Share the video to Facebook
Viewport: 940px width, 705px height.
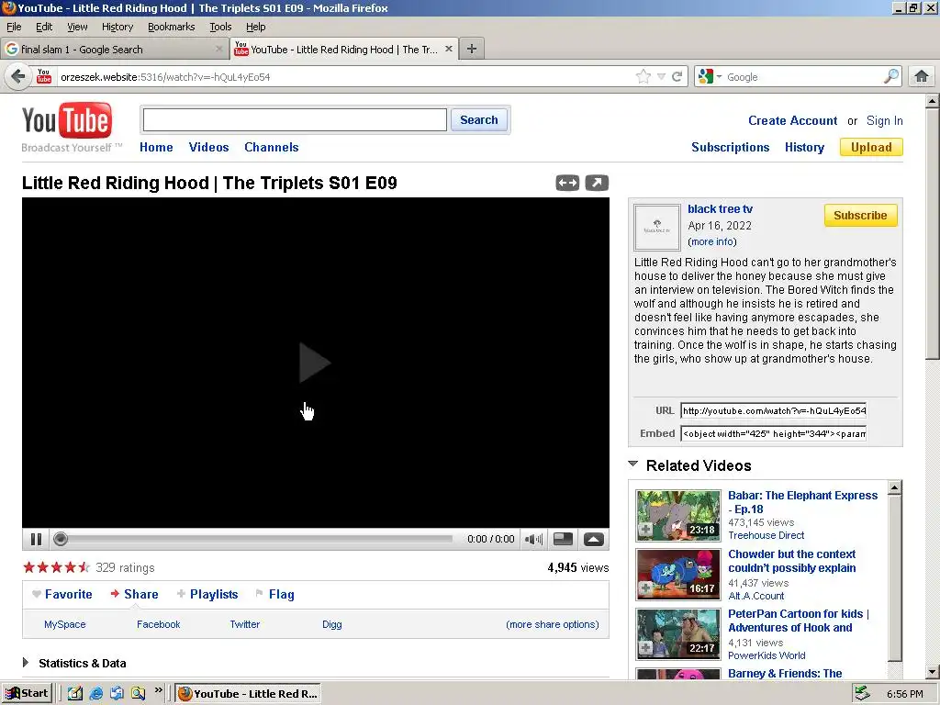(x=158, y=624)
